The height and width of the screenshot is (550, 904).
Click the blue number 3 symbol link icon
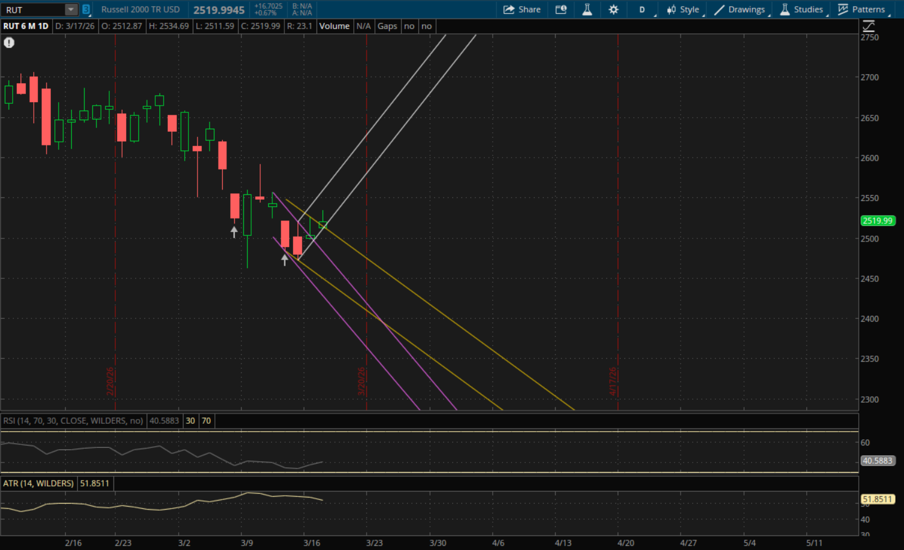coord(86,10)
